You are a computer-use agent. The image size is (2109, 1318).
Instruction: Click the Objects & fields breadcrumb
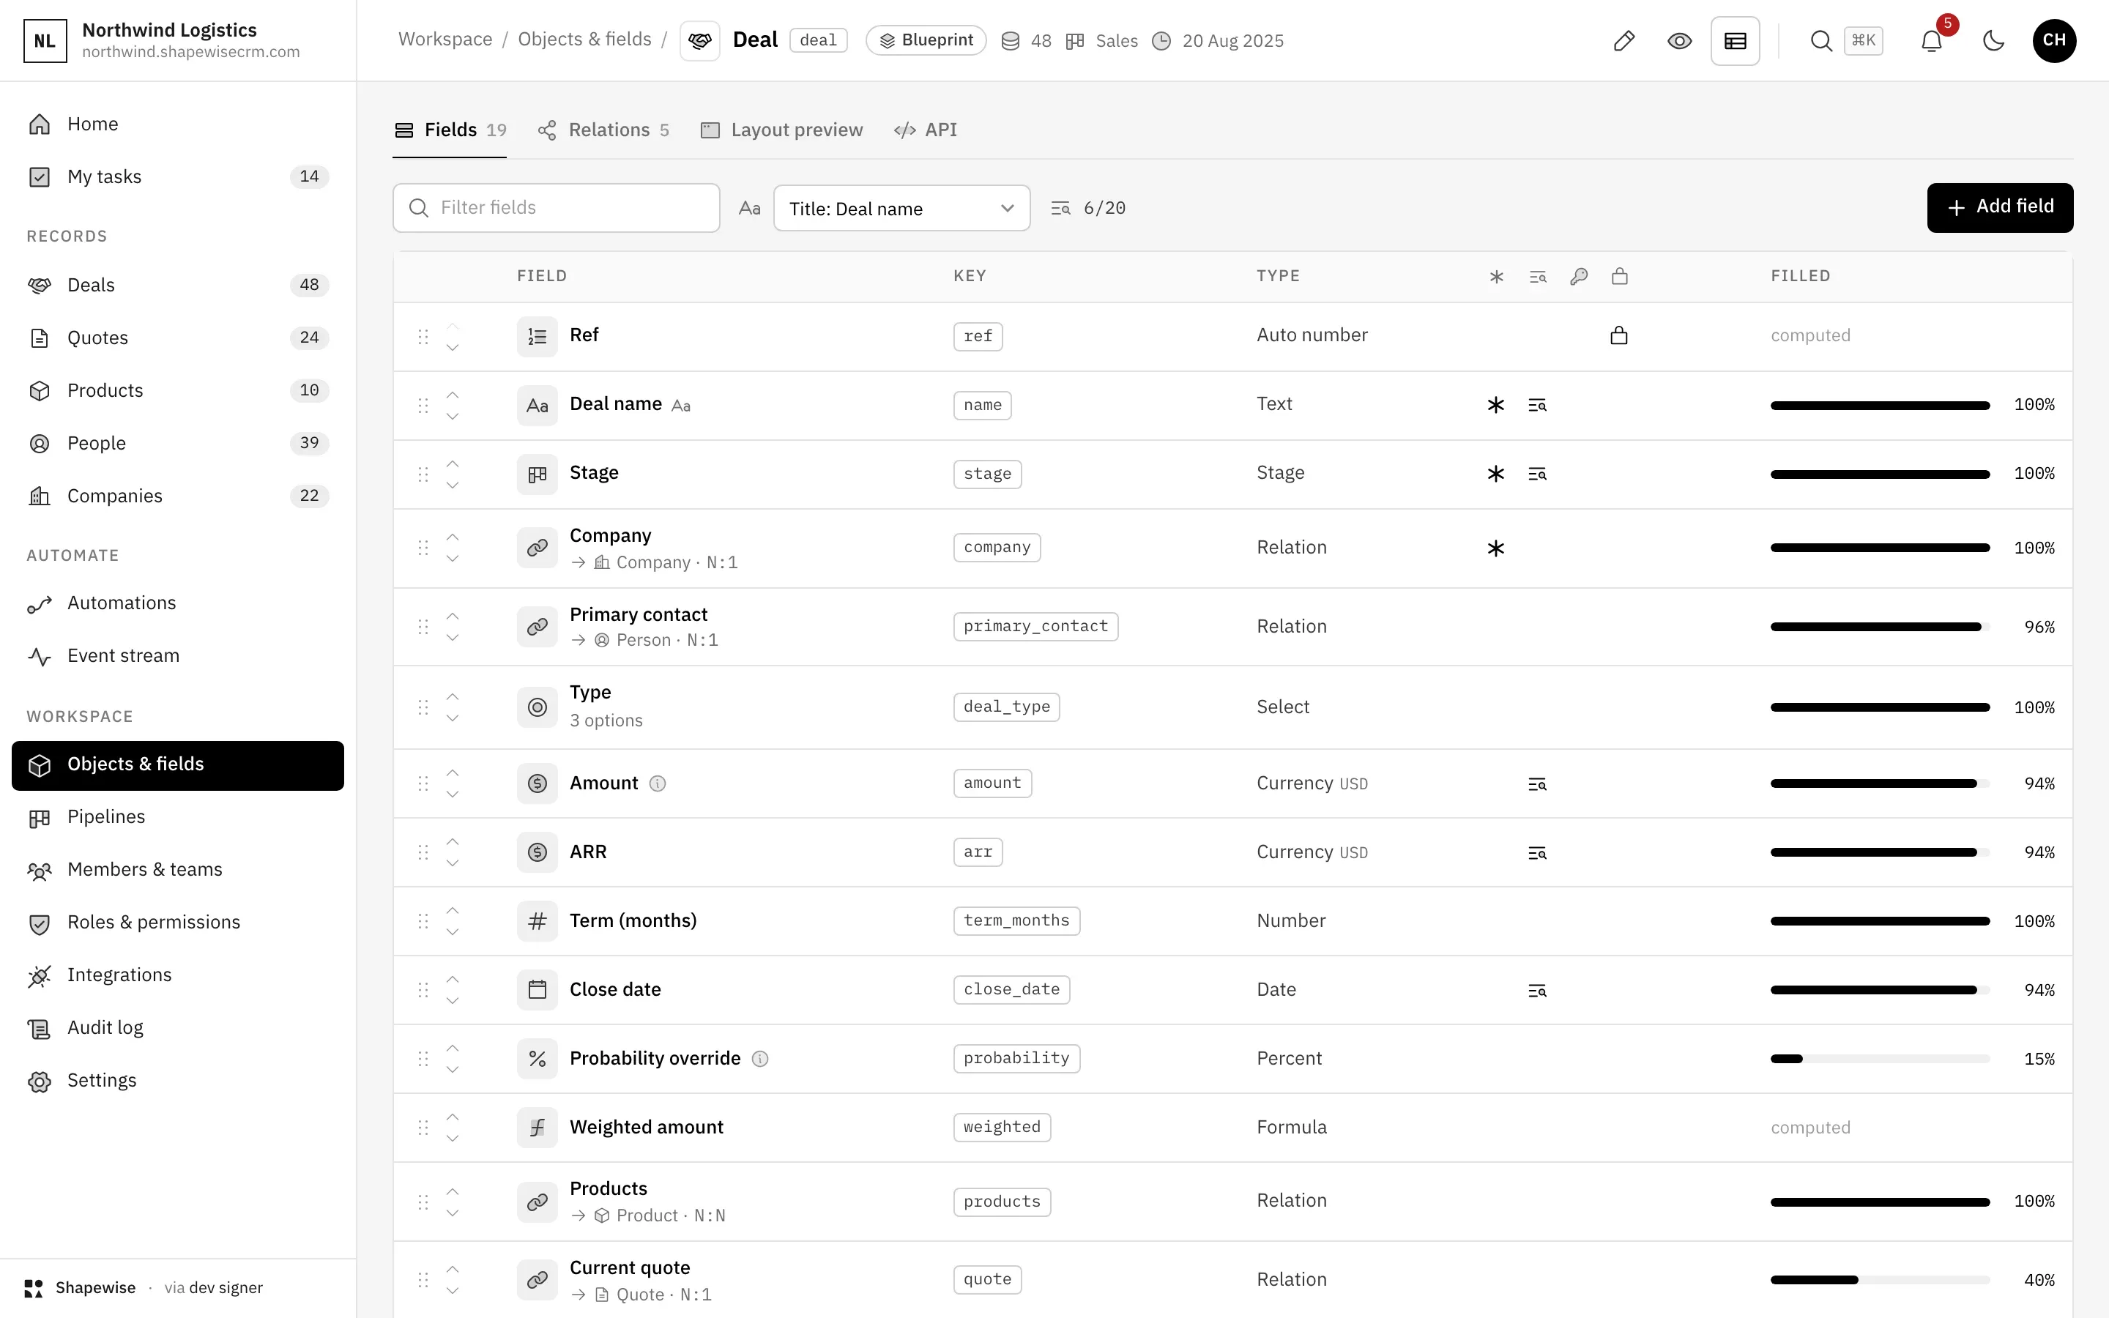pos(585,40)
